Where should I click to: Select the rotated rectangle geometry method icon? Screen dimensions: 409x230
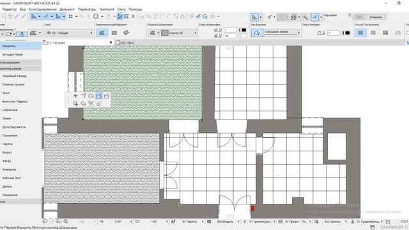click(127, 33)
